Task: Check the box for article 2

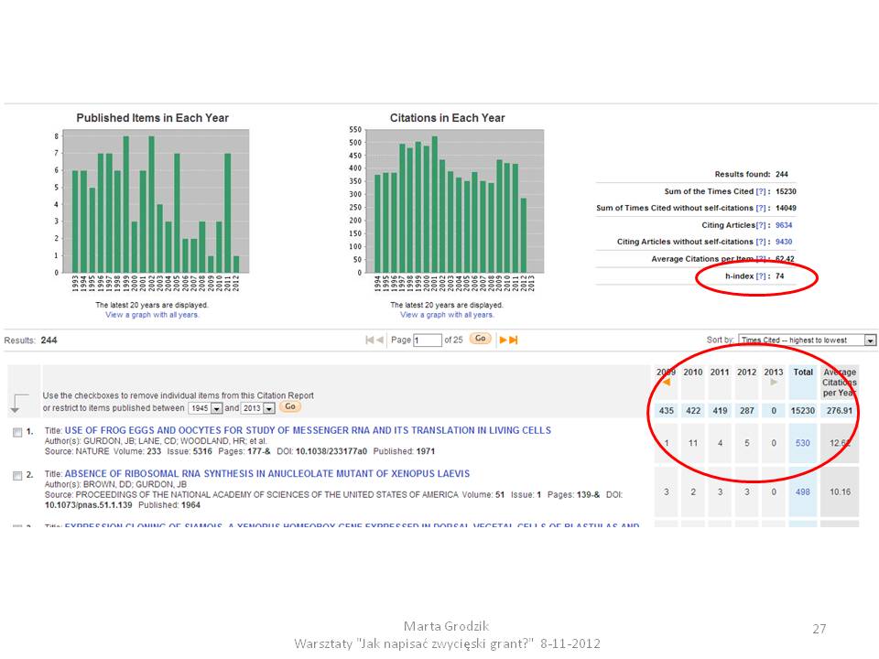Action: (x=17, y=476)
